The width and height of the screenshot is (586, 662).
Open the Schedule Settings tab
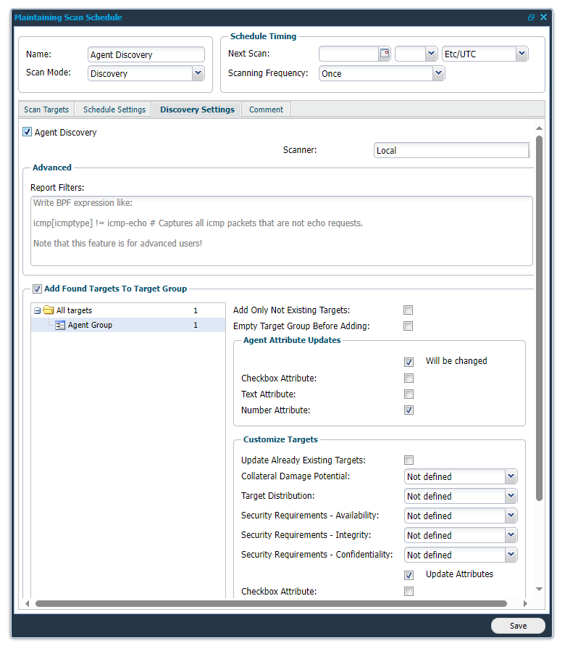(114, 109)
